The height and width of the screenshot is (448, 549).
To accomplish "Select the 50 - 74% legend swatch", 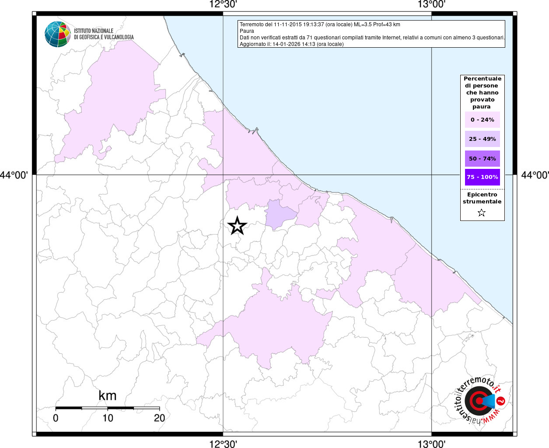I will coord(482,158).
